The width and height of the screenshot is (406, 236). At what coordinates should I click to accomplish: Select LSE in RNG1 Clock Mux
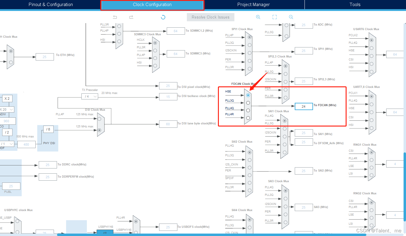[371, 168]
